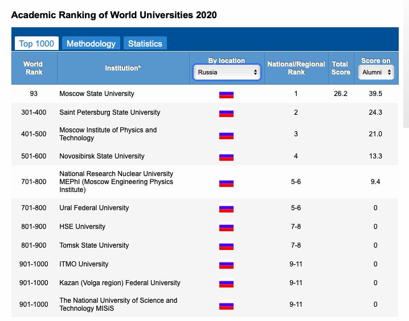Select world rank 401-500 cell
Viewport: 409px width, 321px height.
[x=34, y=134]
